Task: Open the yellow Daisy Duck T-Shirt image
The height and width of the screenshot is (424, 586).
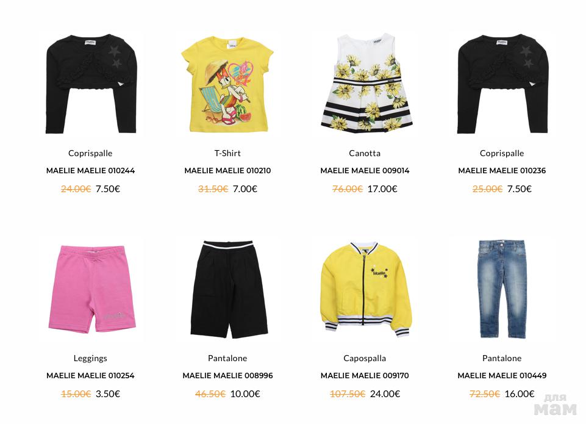Action: 227,84
